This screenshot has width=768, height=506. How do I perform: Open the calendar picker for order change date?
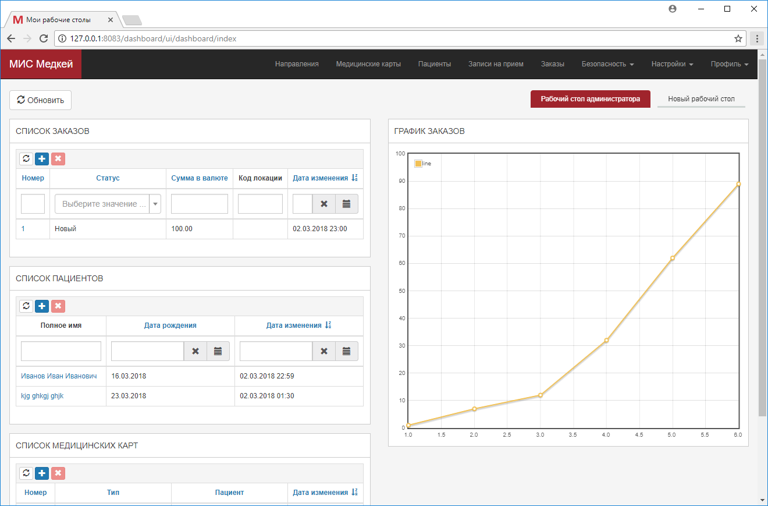347,203
